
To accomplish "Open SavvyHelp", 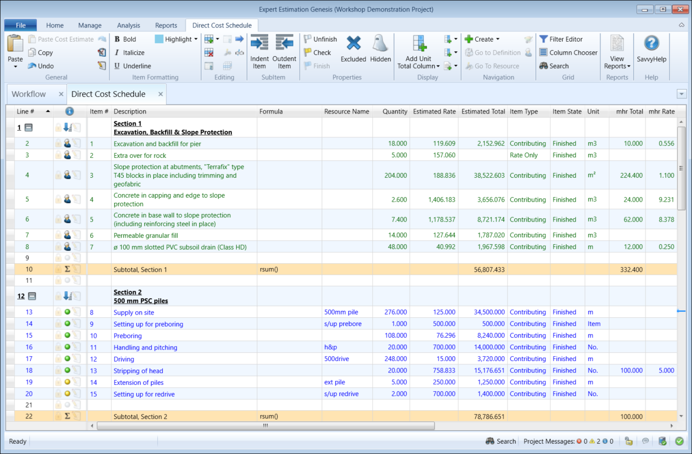I will (x=651, y=43).
